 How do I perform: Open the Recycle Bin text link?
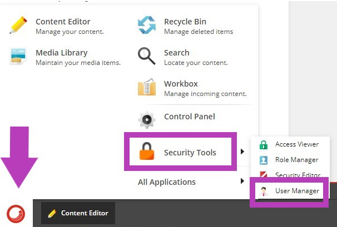(x=185, y=22)
